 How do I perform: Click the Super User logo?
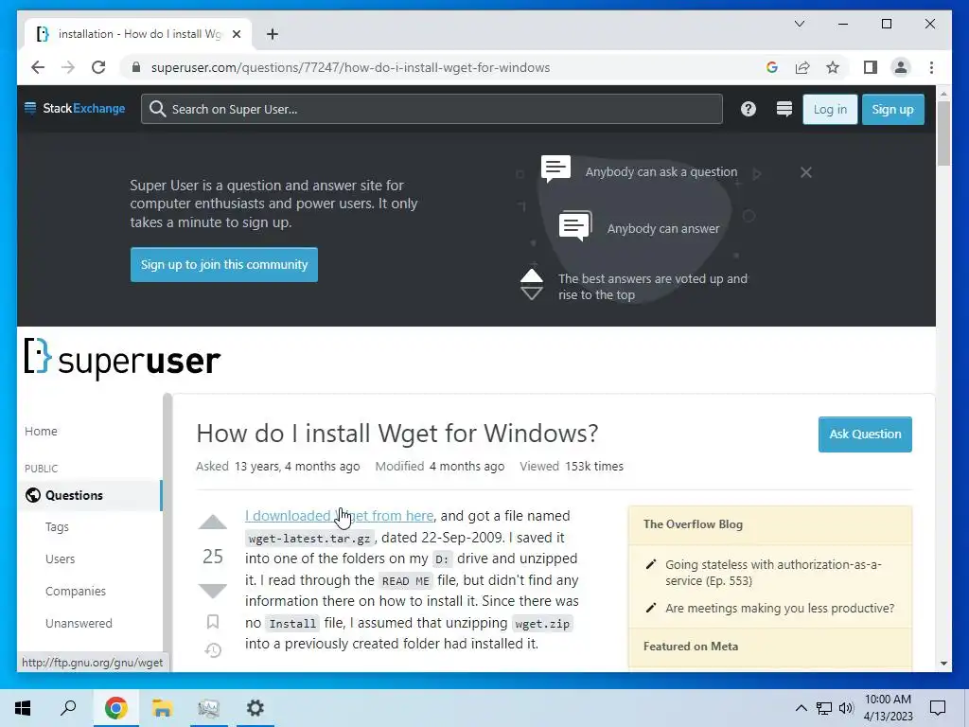coord(122,359)
